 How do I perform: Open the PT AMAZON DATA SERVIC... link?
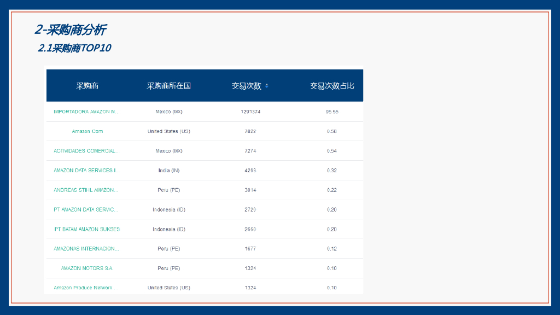coord(86,209)
